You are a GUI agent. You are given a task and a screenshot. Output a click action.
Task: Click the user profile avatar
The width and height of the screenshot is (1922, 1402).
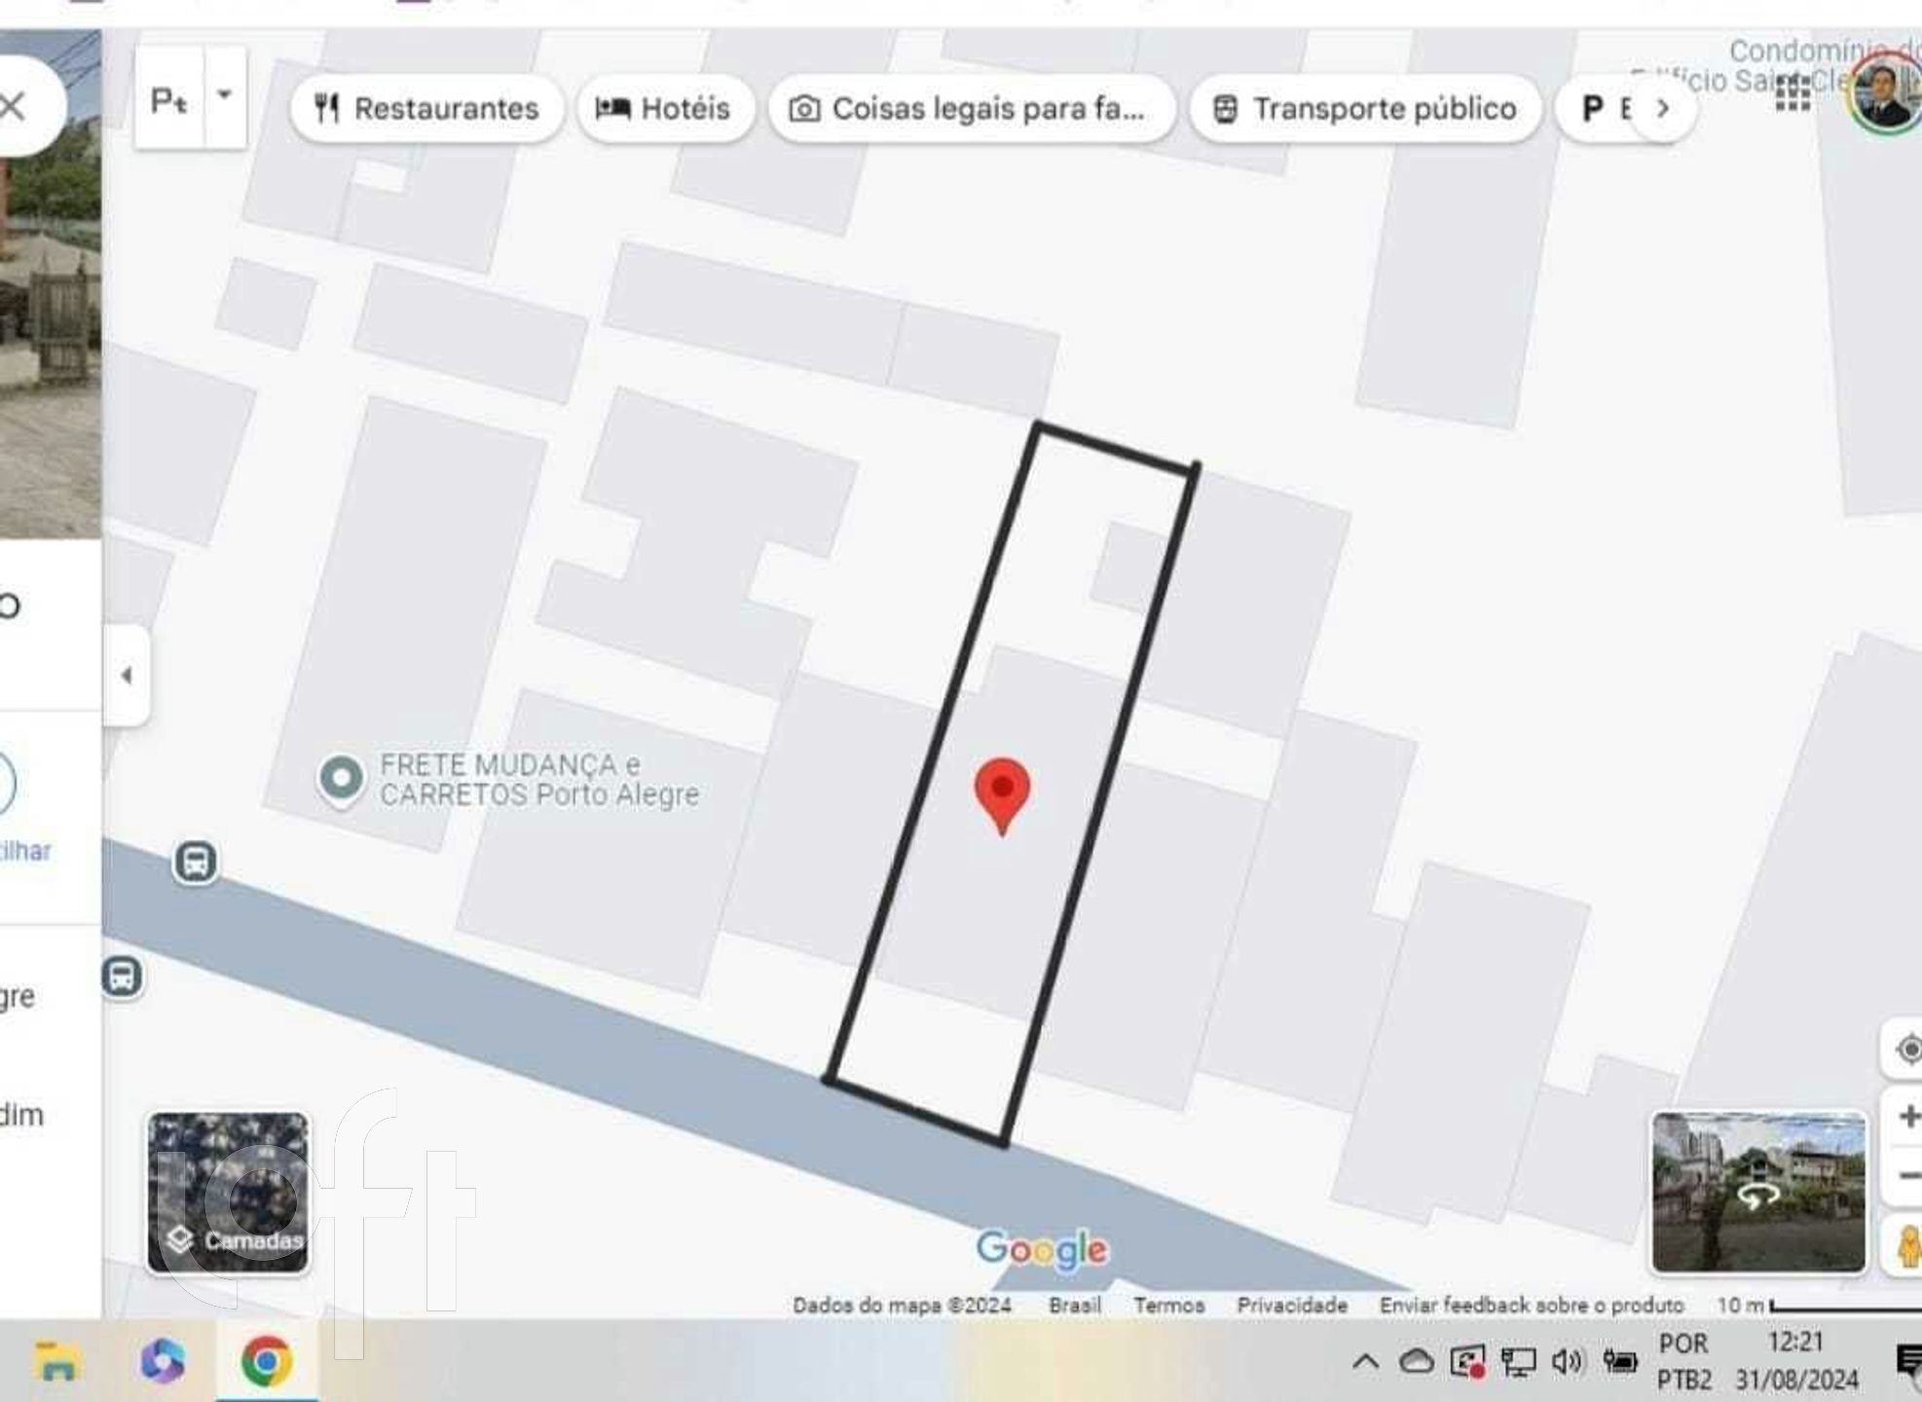tap(1886, 95)
